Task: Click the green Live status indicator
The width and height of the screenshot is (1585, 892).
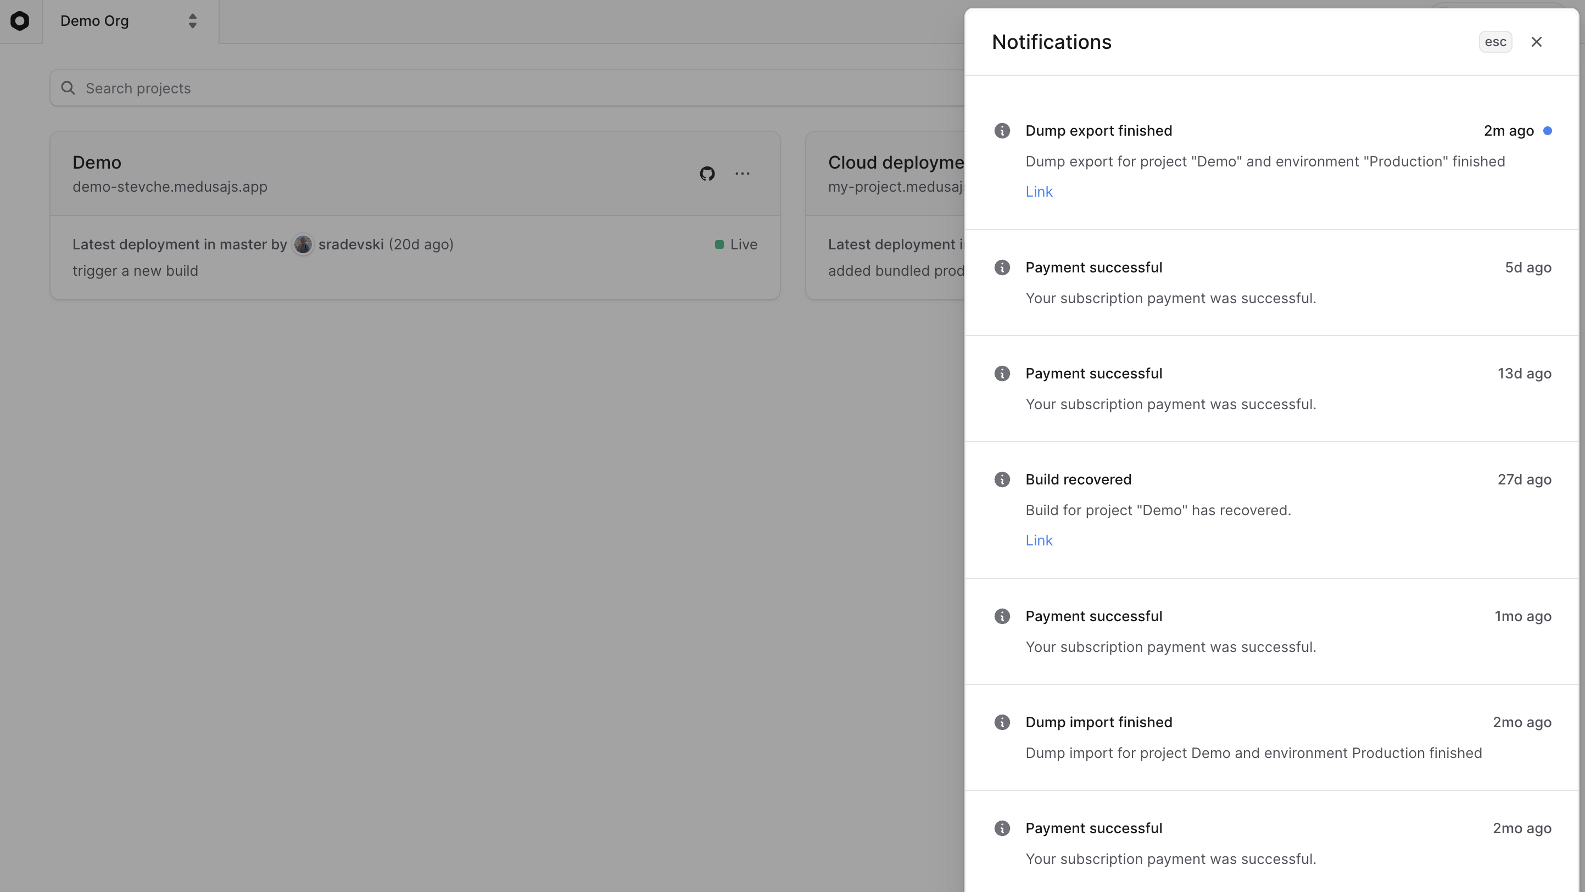Action: [x=720, y=244]
